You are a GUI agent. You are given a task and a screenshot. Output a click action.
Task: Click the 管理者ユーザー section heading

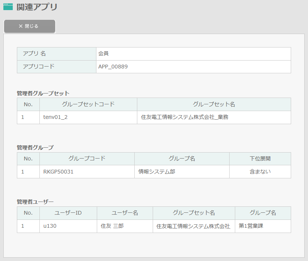35,202
